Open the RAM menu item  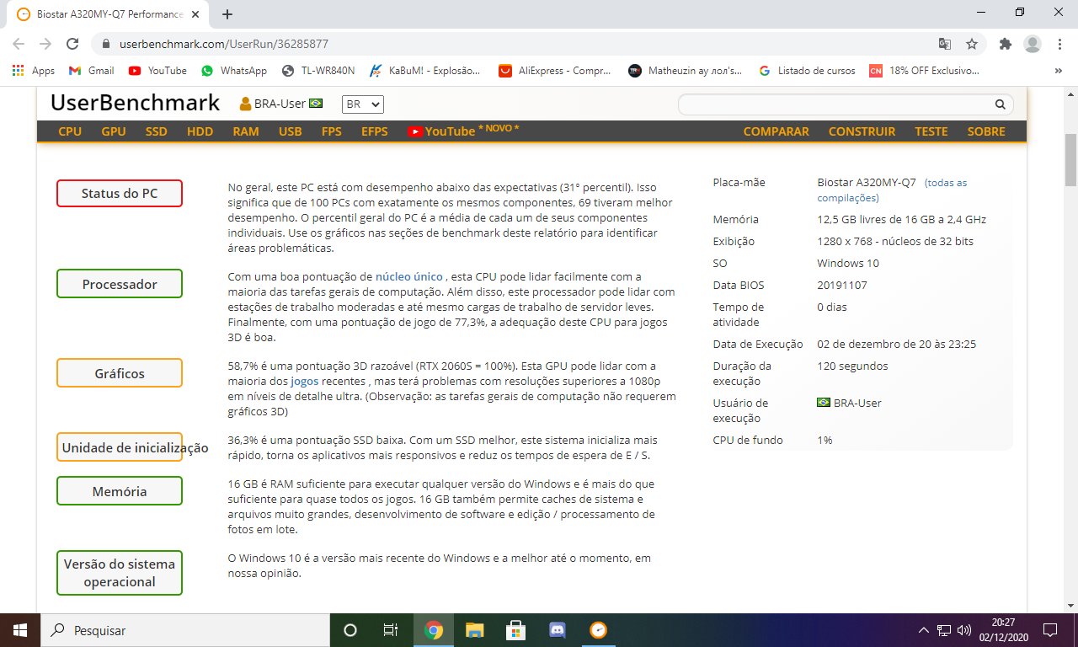(x=246, y=131)
